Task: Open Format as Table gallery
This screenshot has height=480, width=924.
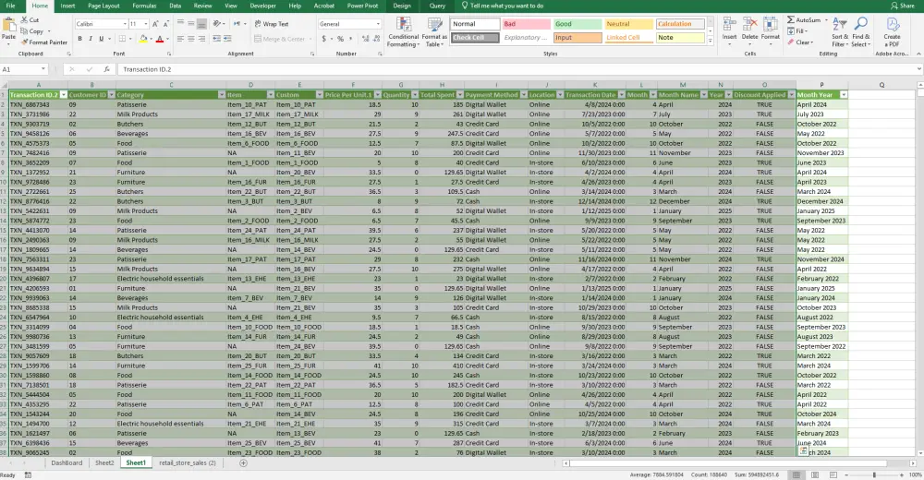Action: point(434,31)
